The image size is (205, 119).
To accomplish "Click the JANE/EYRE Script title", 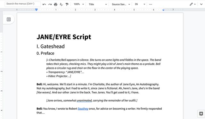I will 64,37.
